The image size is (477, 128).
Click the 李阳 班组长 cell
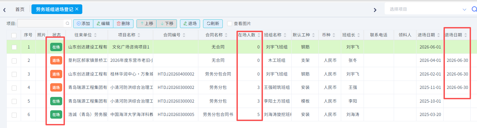pos(353,101)
